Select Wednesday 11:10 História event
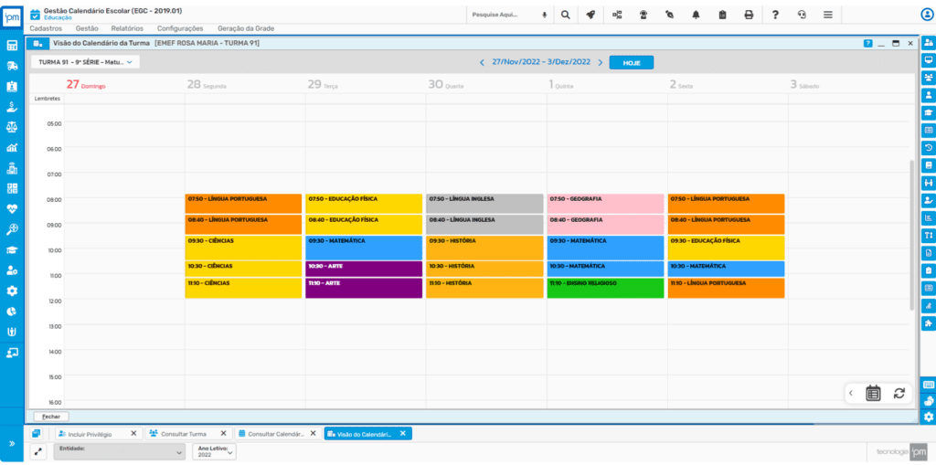Viewport: 936px width, 465px height. point(484,289)
